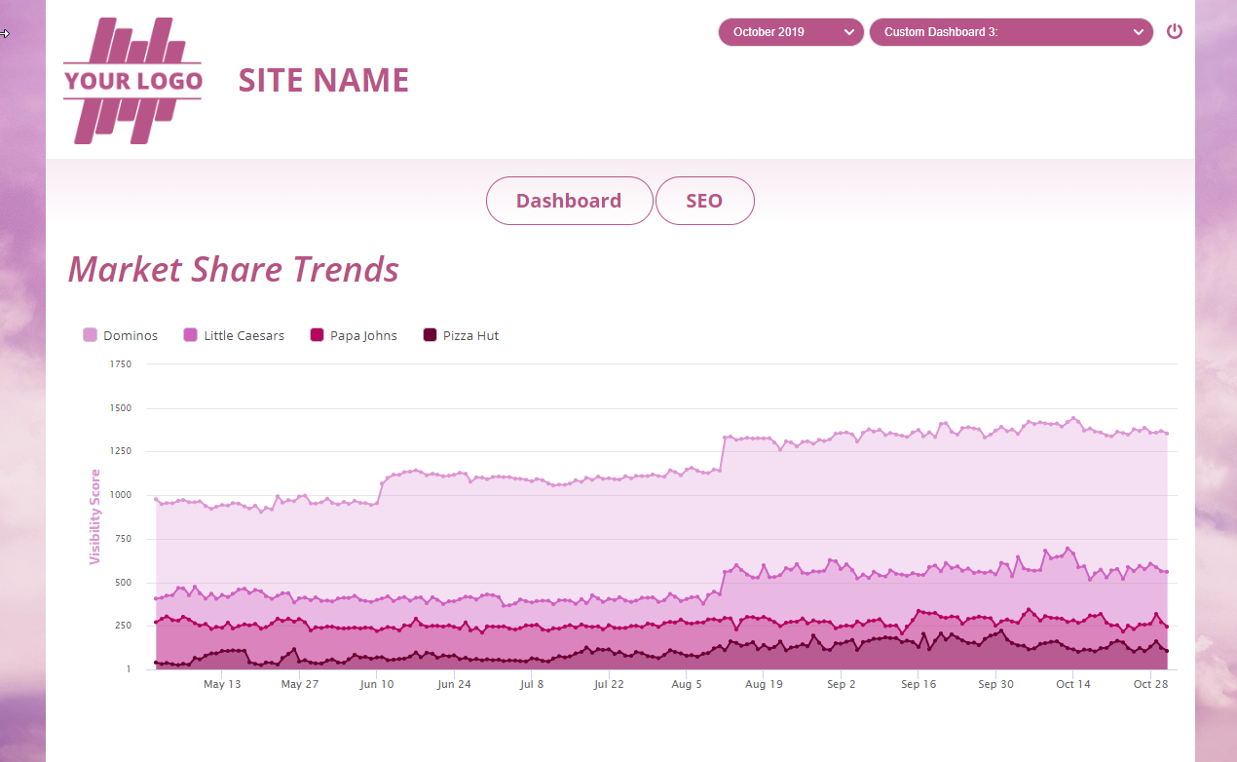Click the YOUR LOGO image

[x=132, y=81]
